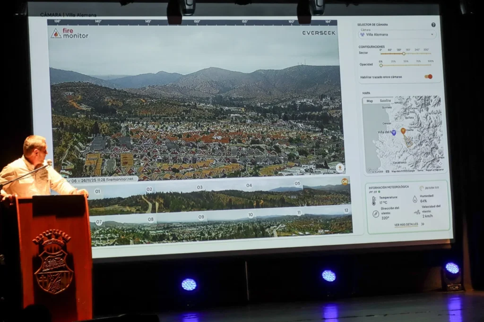The height and width of the screenshot is (322, 484).
Task: Click the thermometer temperature icon
Action: click(374, 200)
